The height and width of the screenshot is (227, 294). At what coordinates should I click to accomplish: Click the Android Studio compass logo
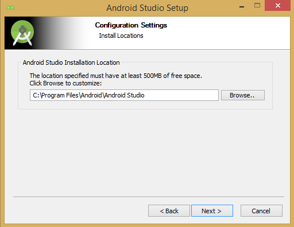tap(22, 33)
